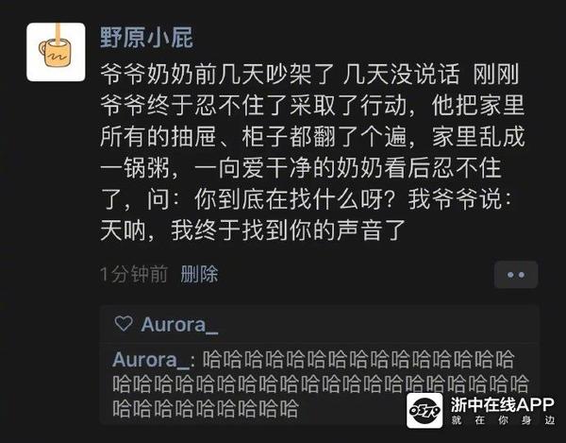This screenshot has width=566, height=443.
Task: Select the line starting 爷爷奶奶前几天吵架了
Action: pos(309,74)
